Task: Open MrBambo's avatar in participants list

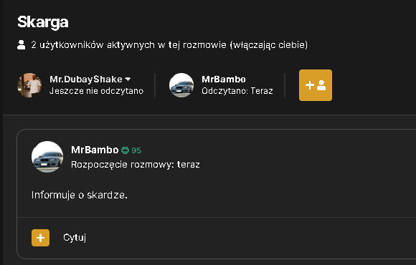Action: [181, 85]
